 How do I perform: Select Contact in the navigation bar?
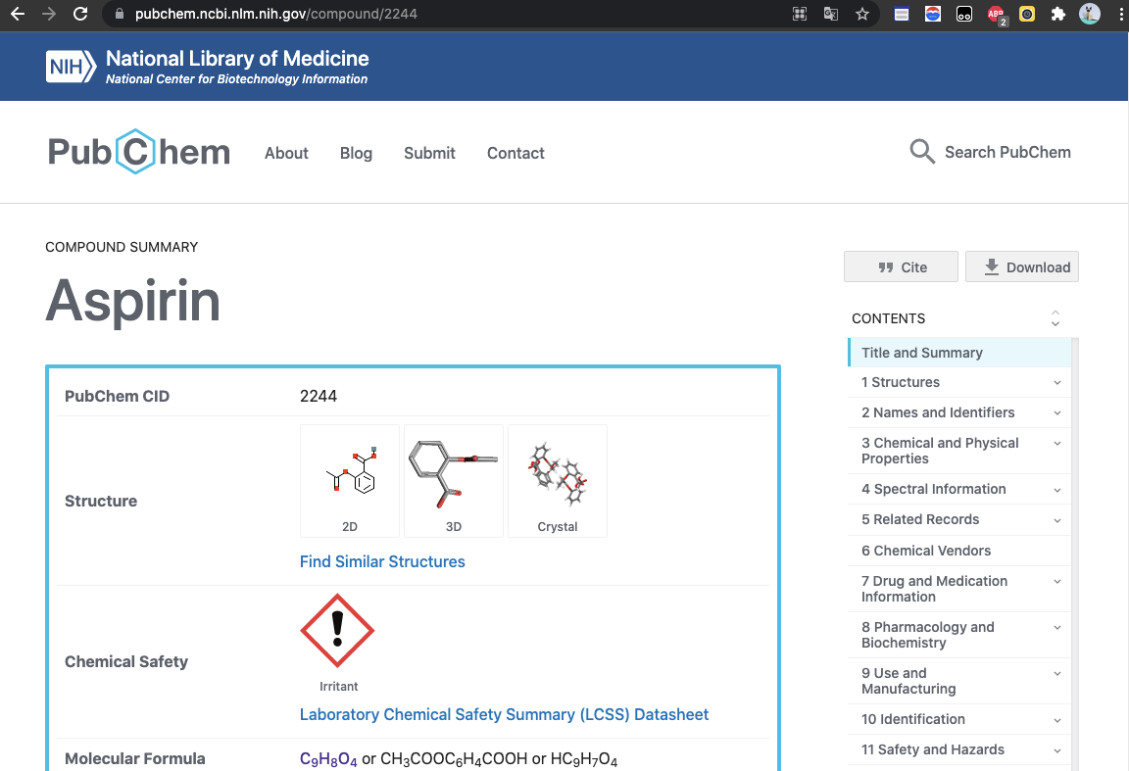[x=515, y=153]
